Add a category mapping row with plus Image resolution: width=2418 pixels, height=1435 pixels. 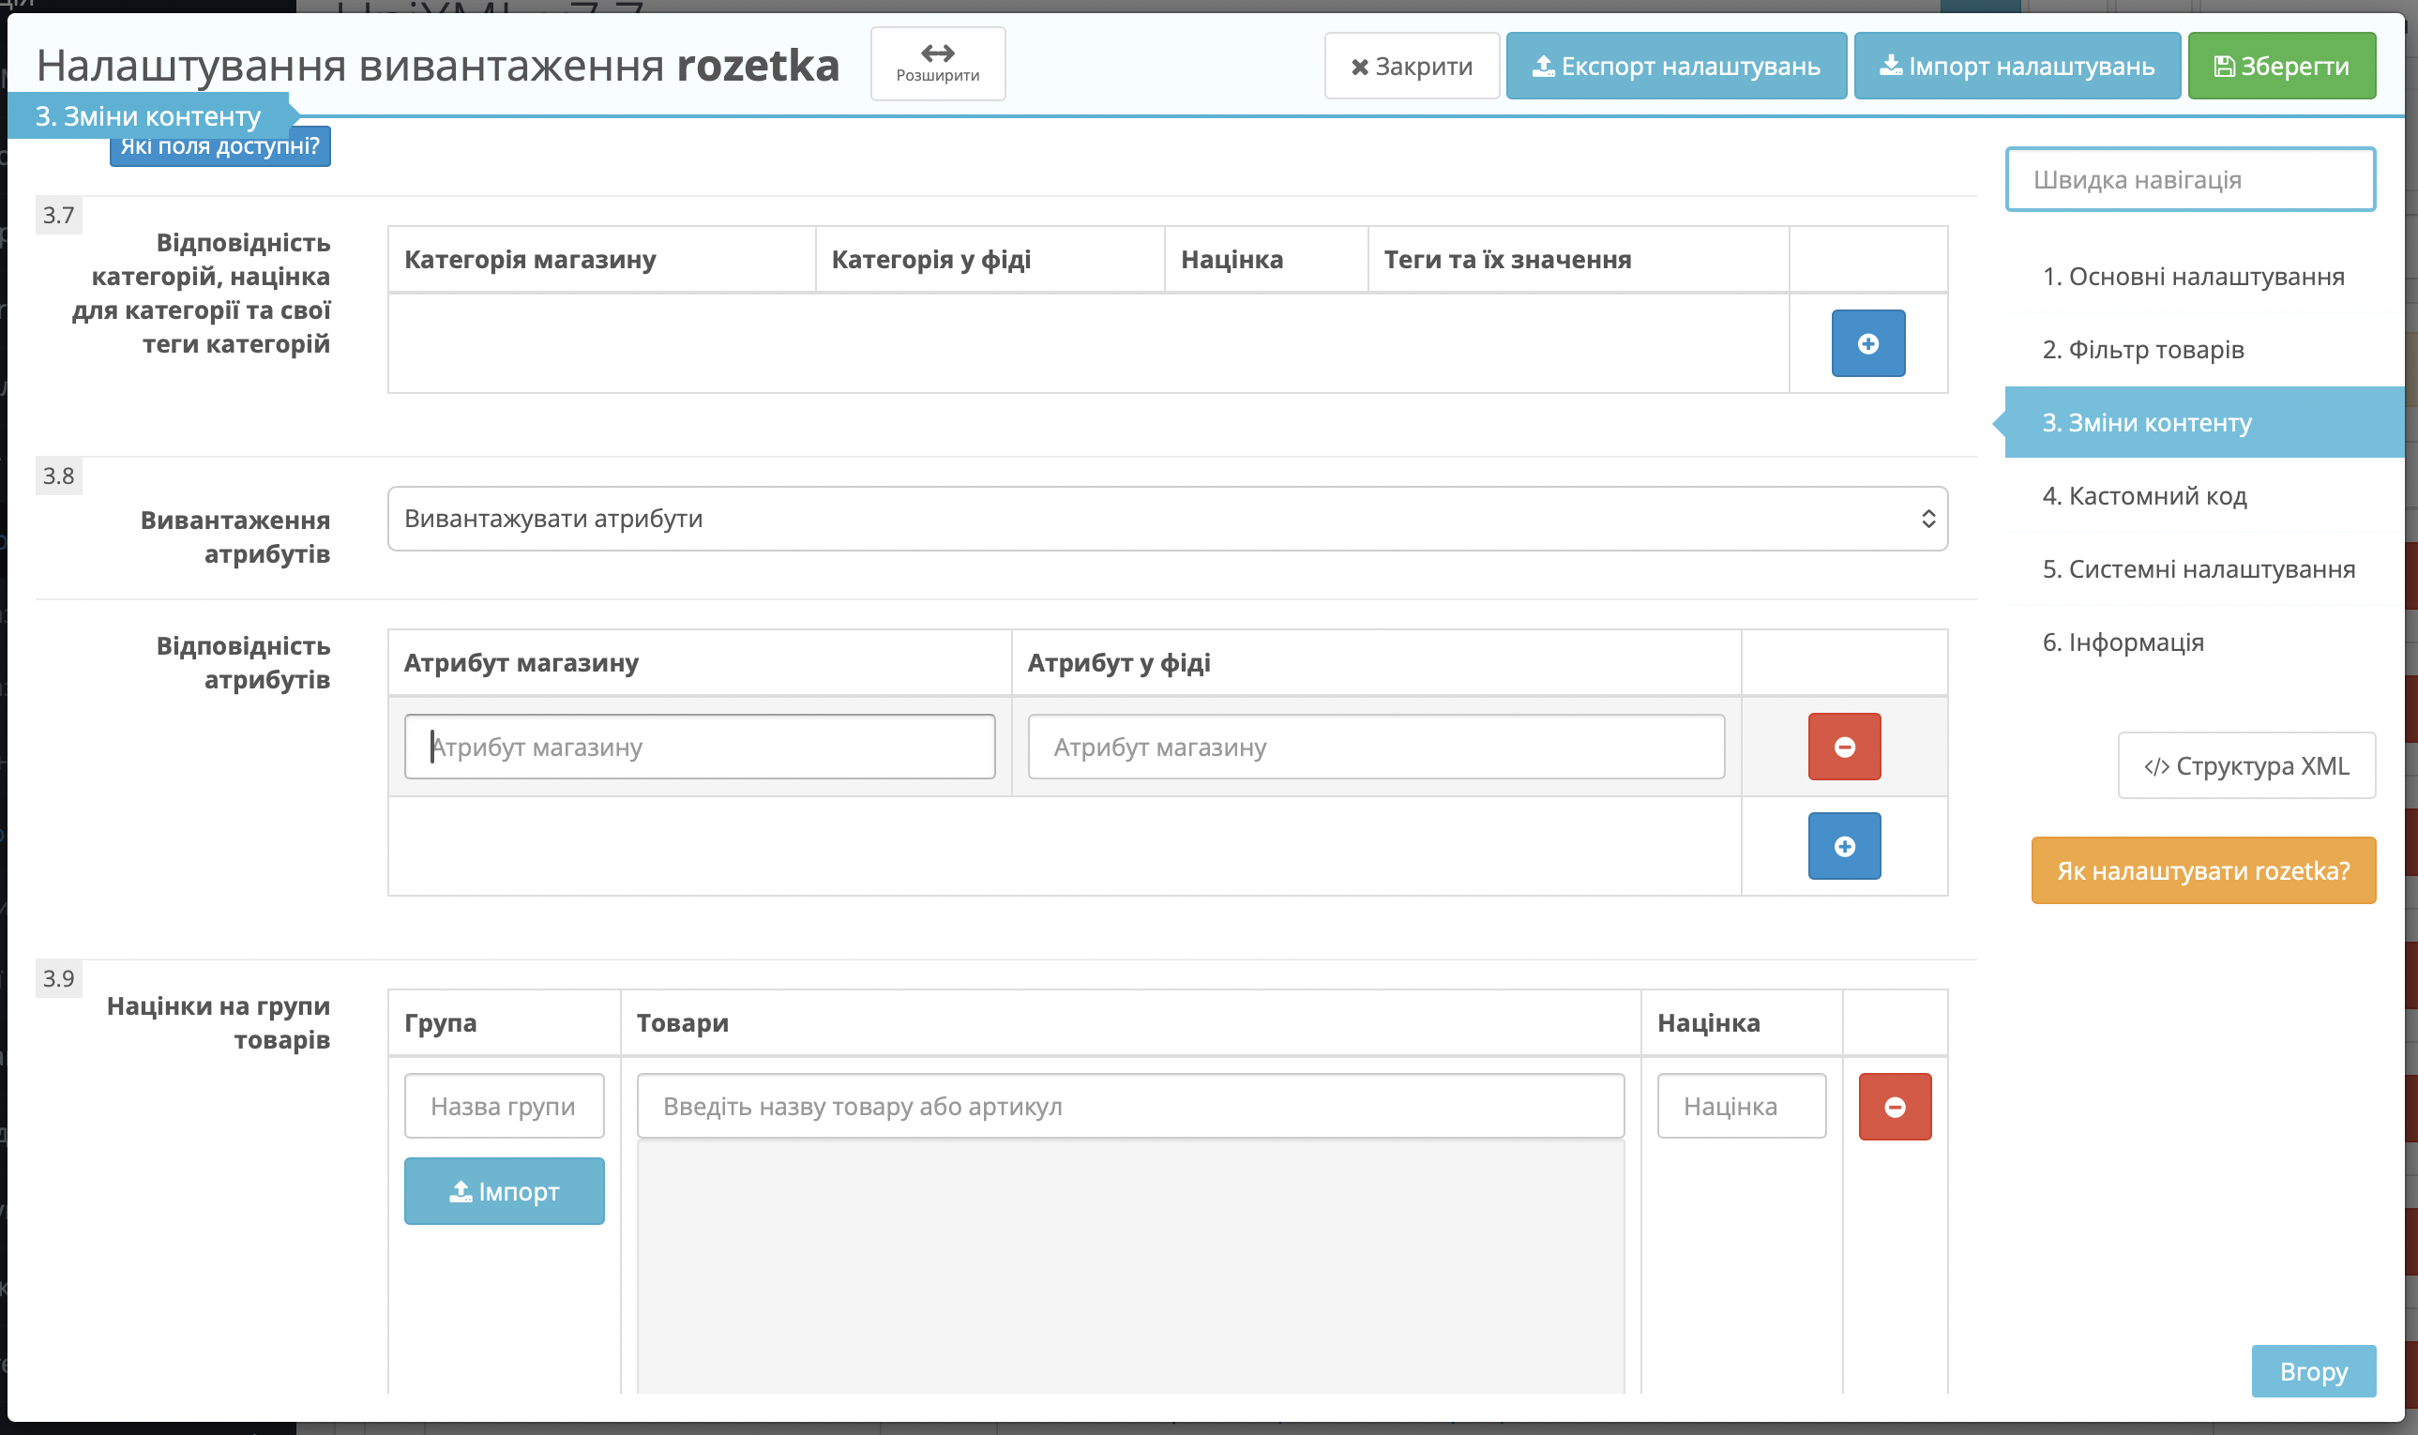pyautogui.click(x=1867, y=343)
